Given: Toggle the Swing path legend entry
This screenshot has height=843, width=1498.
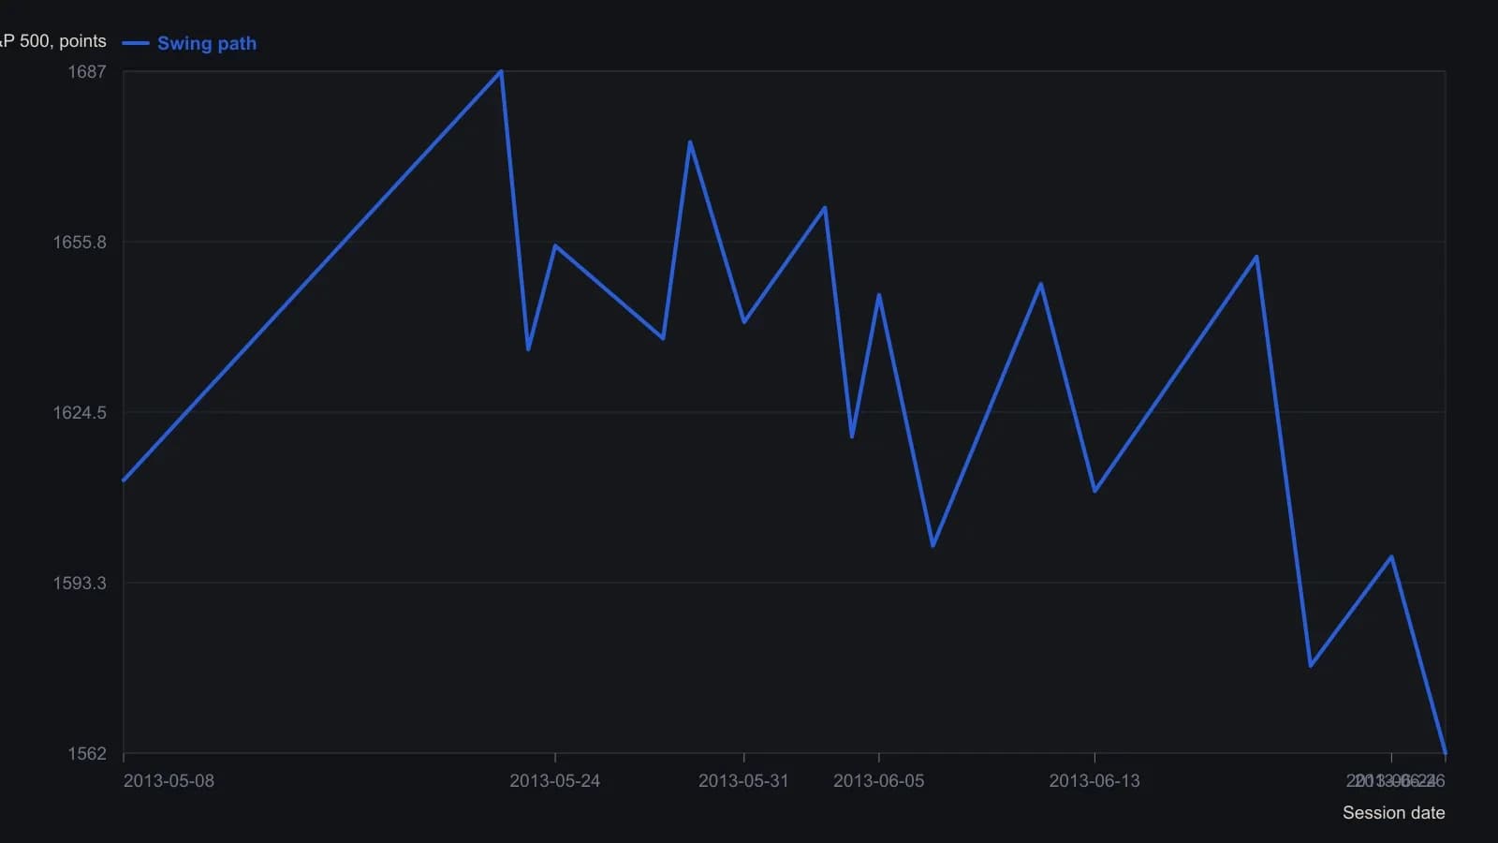Looking at the screenshot, I should click(x=189, y=43).
